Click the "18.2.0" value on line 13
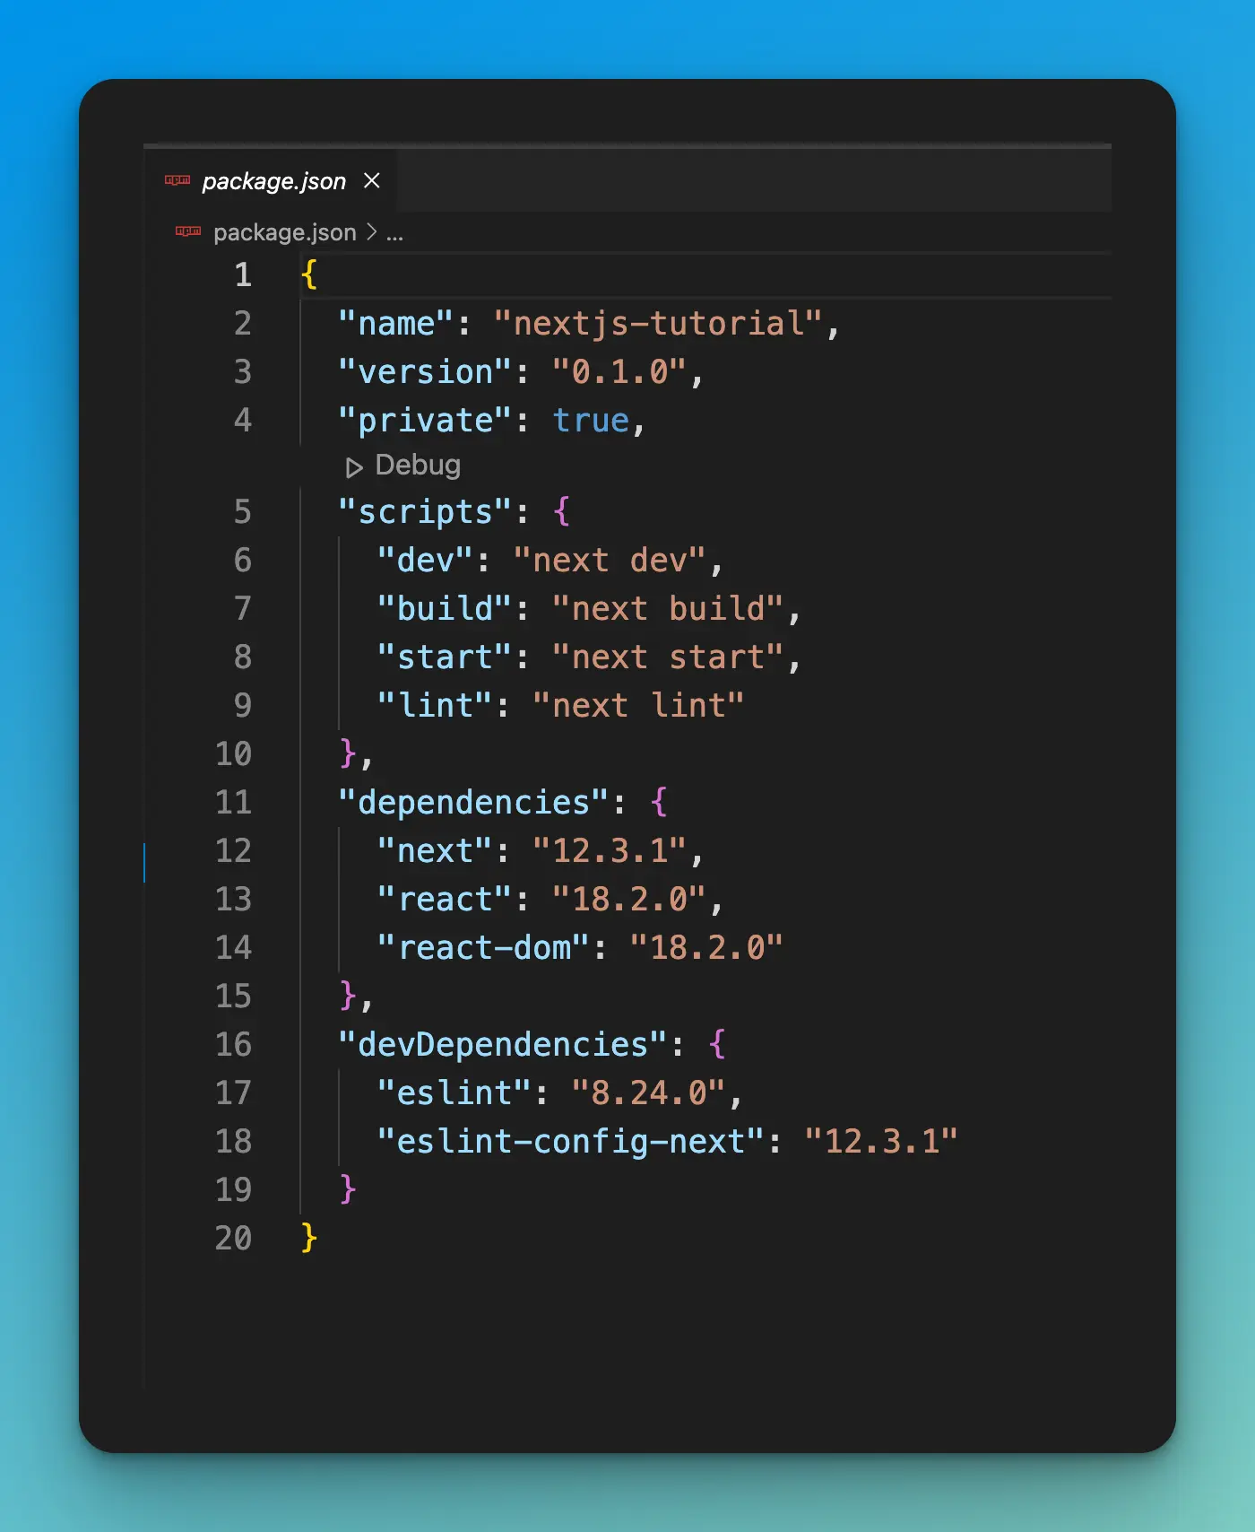The width and height of the screenshot is (1255, 1532). tap(629, 900)
